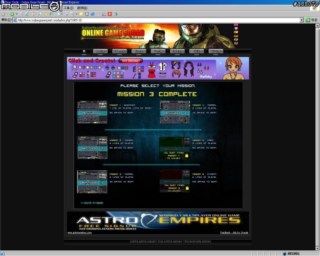Viewport: 320px width, 256px height.
Task: Expand the Edit icon dropdown arrow
Action: [x=76, y=14]
